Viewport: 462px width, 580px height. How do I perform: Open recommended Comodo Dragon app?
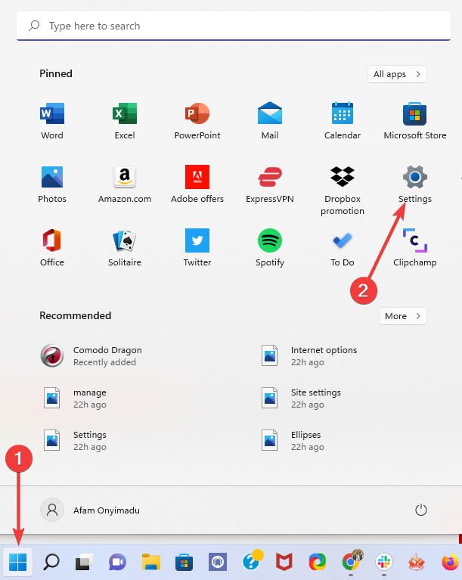pos(91,356)
